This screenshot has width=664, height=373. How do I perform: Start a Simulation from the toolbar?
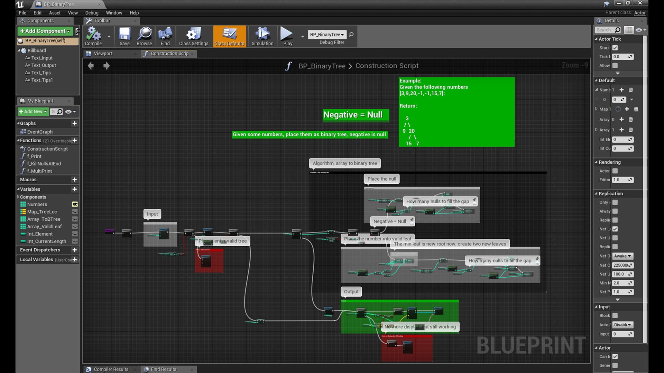point(262,36)
